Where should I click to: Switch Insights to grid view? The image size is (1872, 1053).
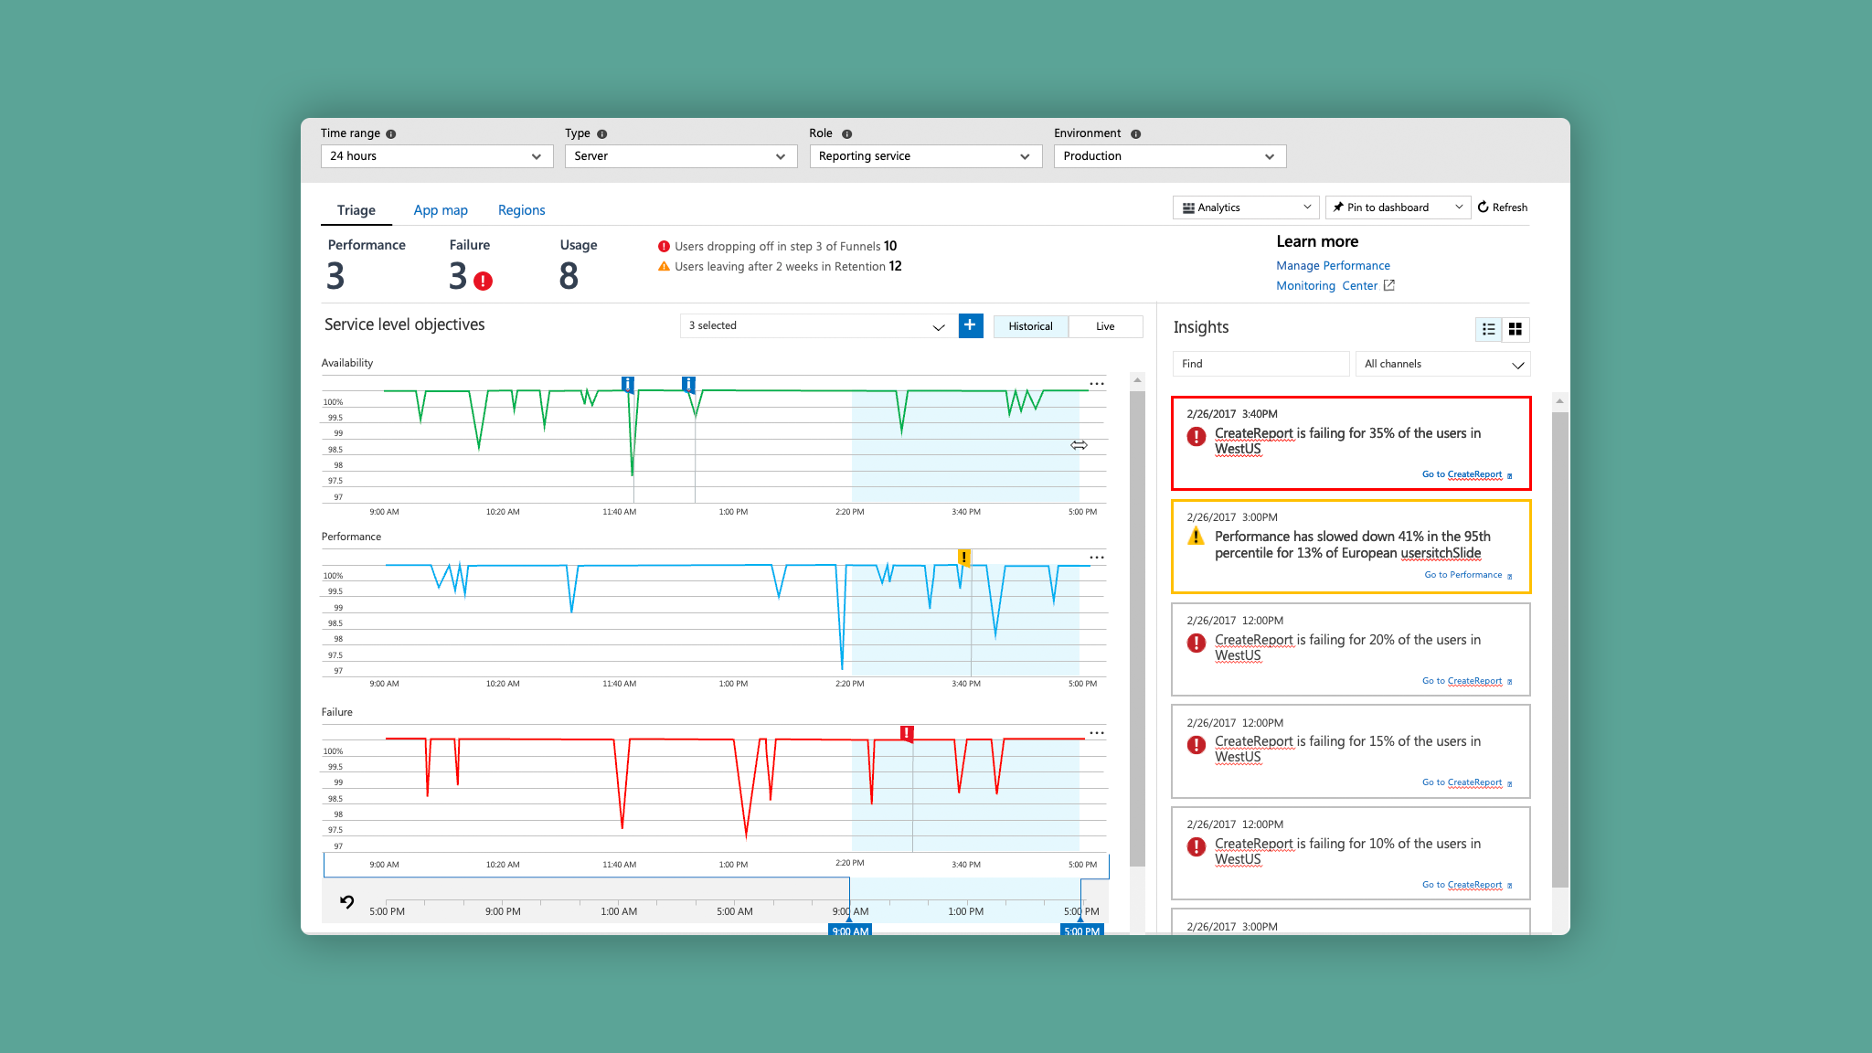coord(1516,329)
